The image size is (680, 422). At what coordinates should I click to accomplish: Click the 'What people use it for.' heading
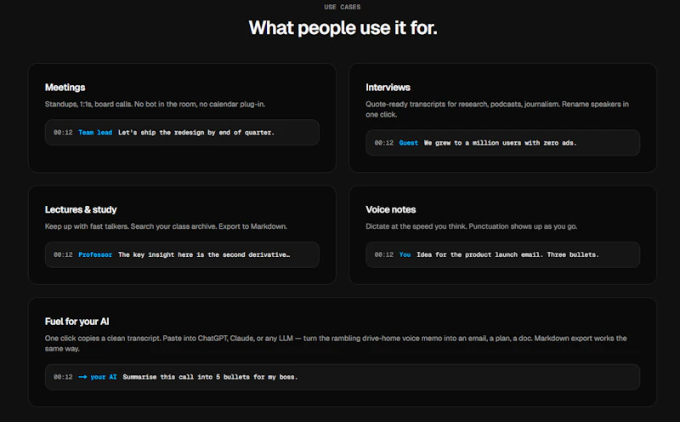pos(343,28)
